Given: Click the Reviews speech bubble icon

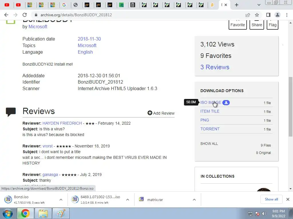Looking at the screenshot, I should (11, 112).
